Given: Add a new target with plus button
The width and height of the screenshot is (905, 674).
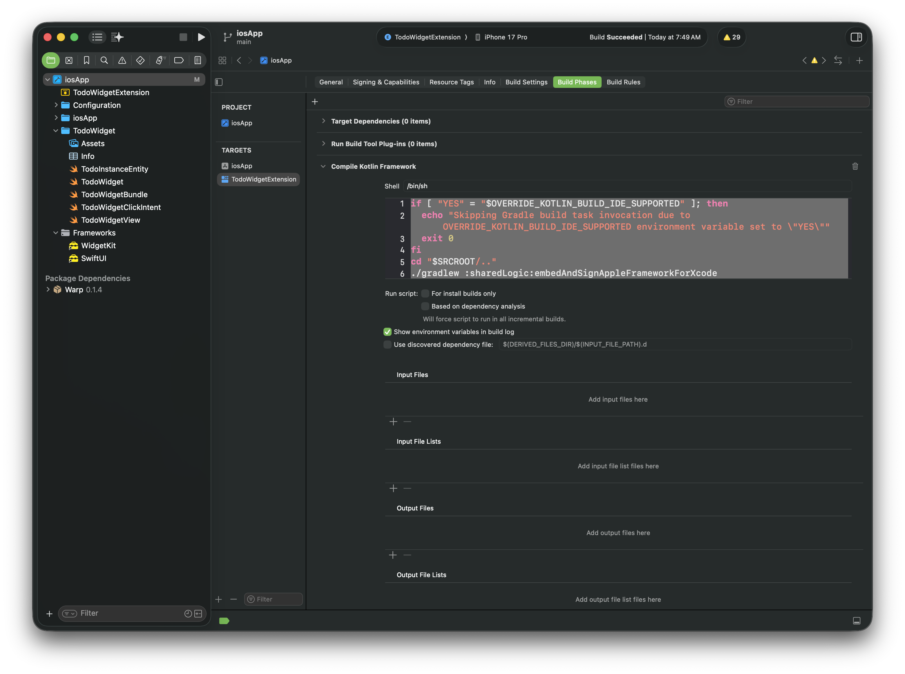Looking at the screenshot, I should pyautogui.click(x=219, y=599).
